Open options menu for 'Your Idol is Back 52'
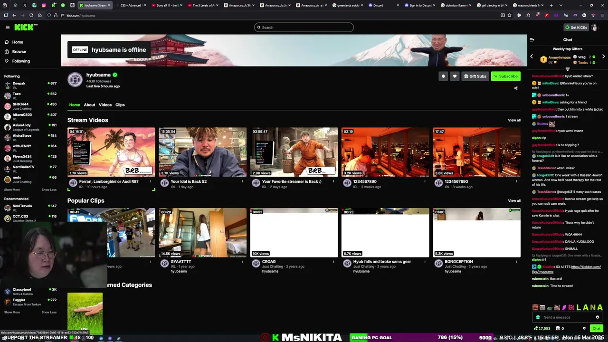The width and height of the screenshot is (608, 342). point(242,181)
